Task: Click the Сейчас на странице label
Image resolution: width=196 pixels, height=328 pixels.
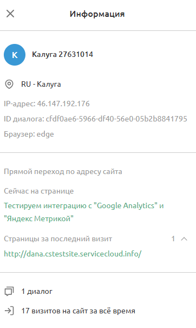Action: click(x=39, y=191)
